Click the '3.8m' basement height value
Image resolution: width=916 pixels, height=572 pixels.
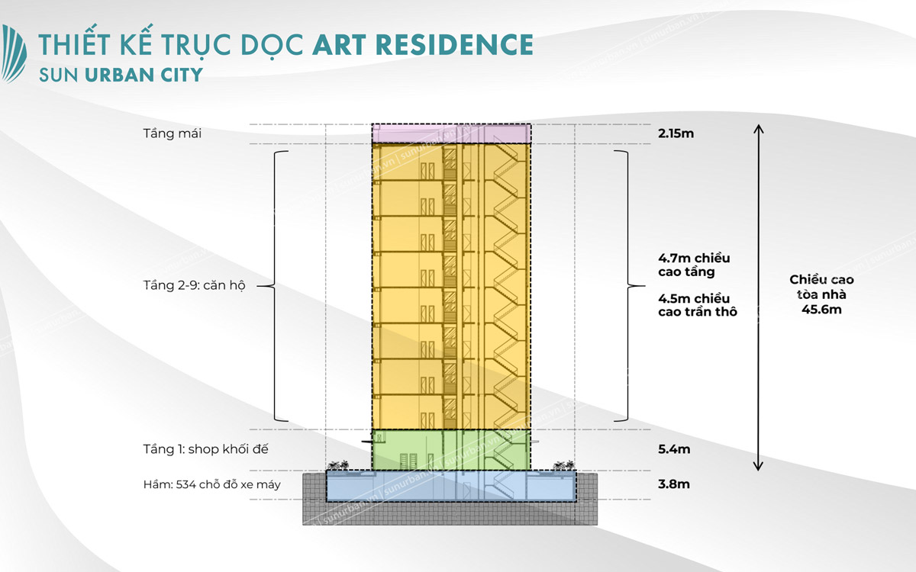point(673,484)
